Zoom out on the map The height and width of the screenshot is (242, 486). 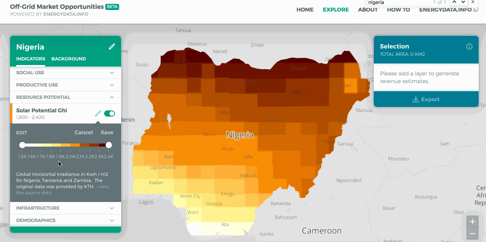pyautogui.click(x=472, y=233)
